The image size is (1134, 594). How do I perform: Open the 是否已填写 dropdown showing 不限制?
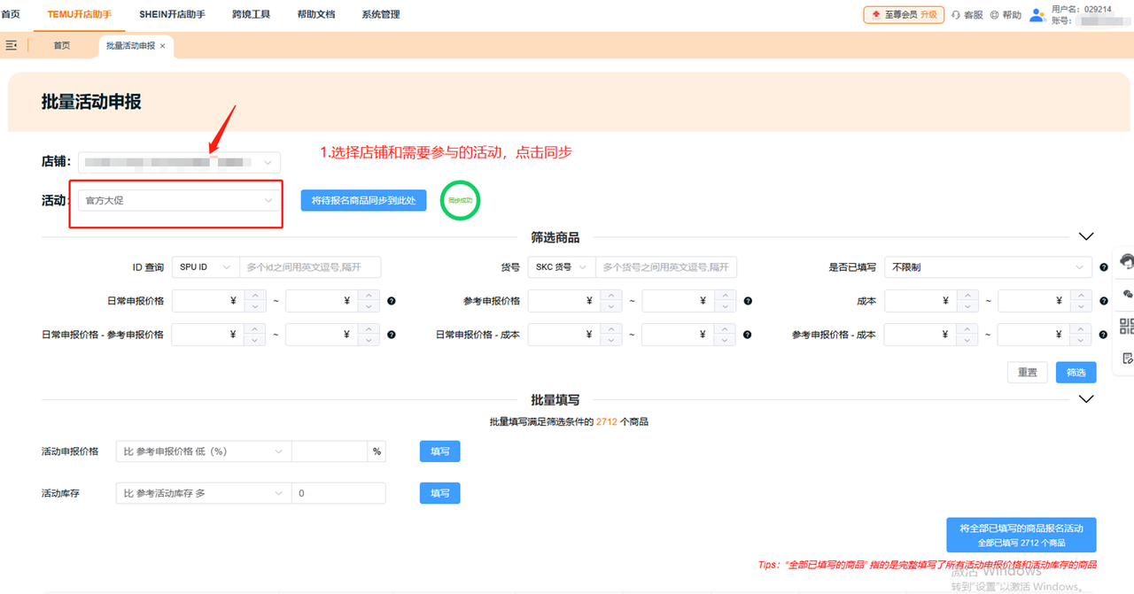tap(988, 266)
